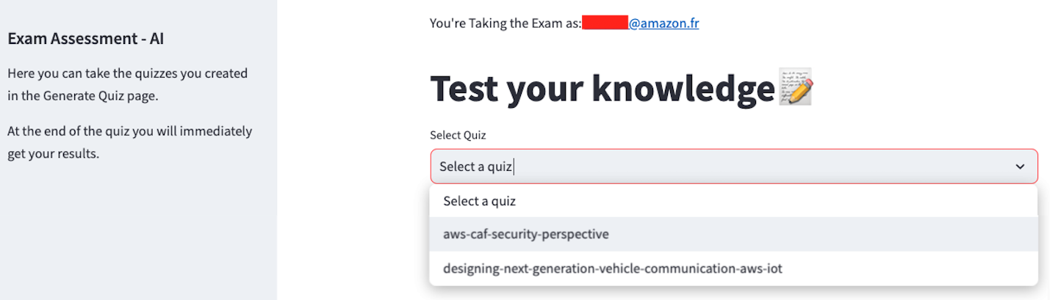
Task: Click the word 'knowledge' in the main heading
Action: click(683, 89)
